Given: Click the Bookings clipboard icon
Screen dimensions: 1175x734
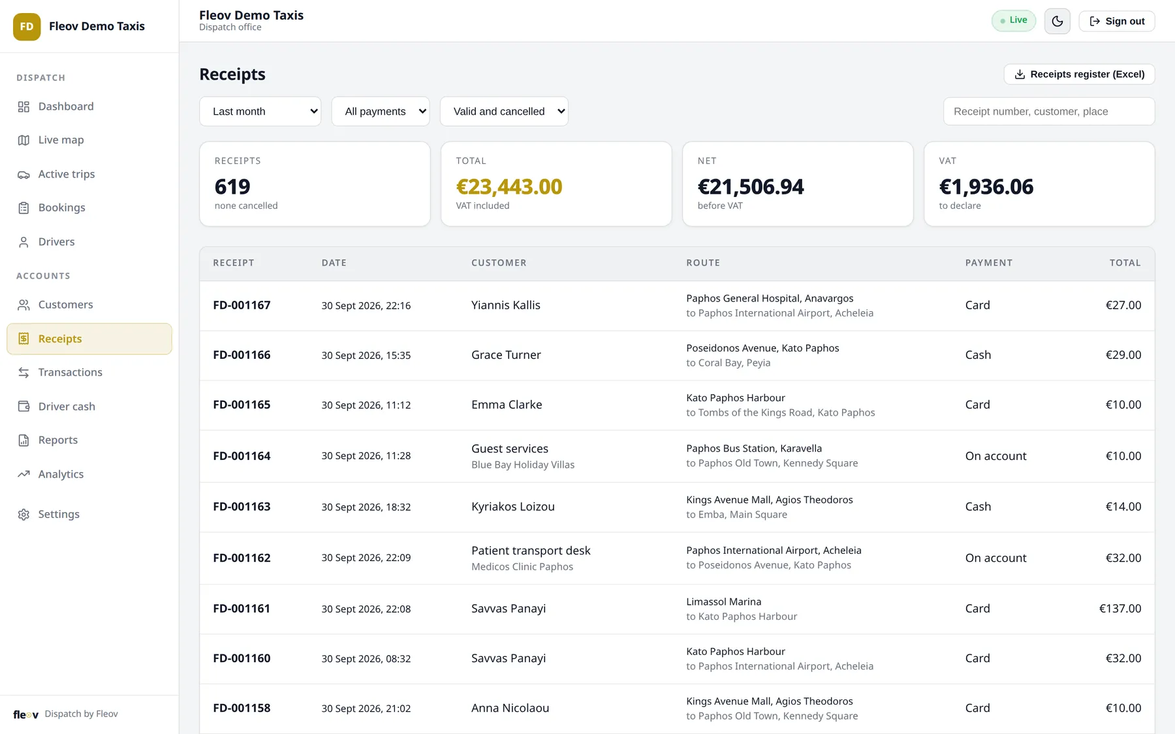Looking at the screenshot, I should pyautogui.click(x=23, y=208).
